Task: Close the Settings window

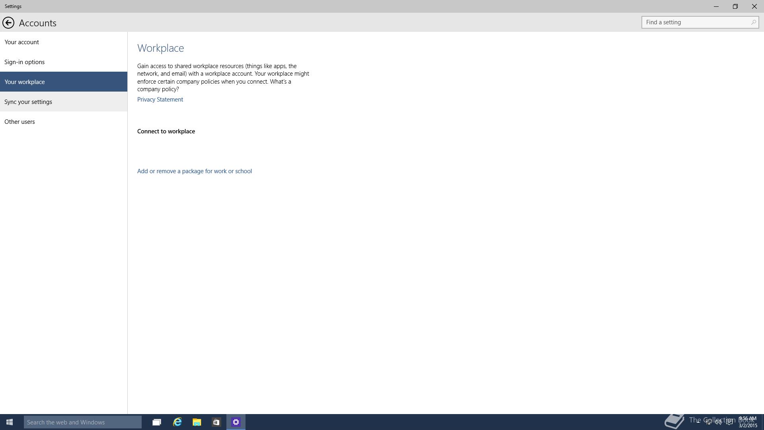Action: 754,6
